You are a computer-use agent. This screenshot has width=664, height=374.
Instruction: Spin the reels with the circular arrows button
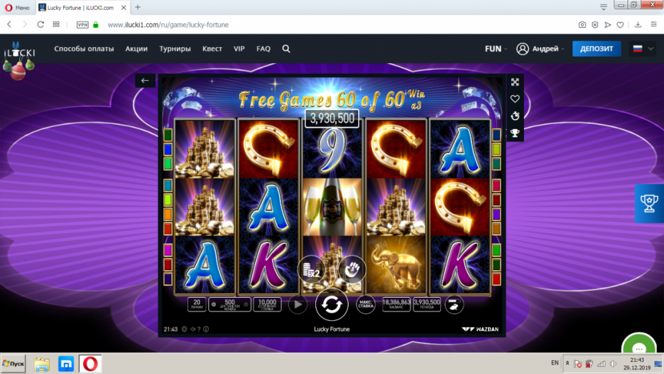pyautogui.click(x=331, y=304)
